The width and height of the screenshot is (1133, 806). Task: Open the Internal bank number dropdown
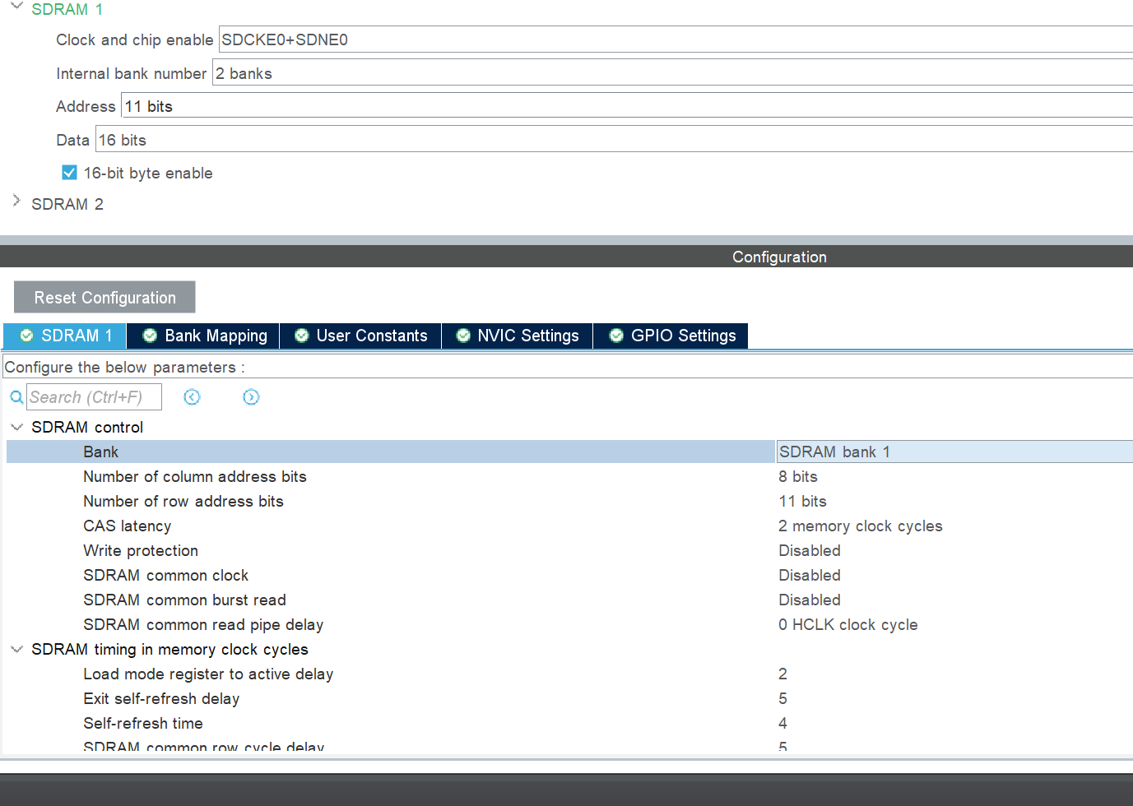tap(576, 72)
